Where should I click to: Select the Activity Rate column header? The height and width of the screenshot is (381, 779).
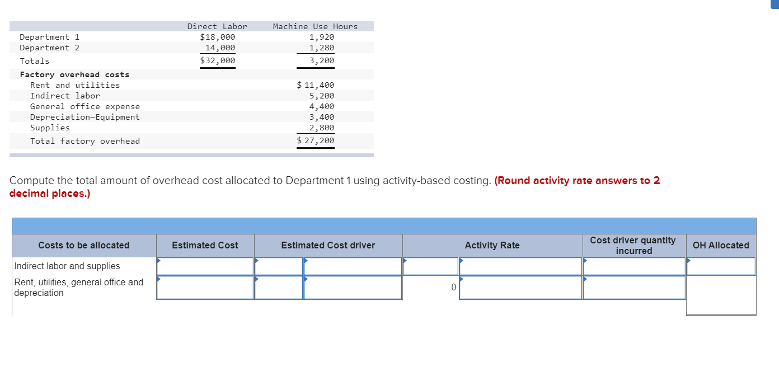point(492,245)
